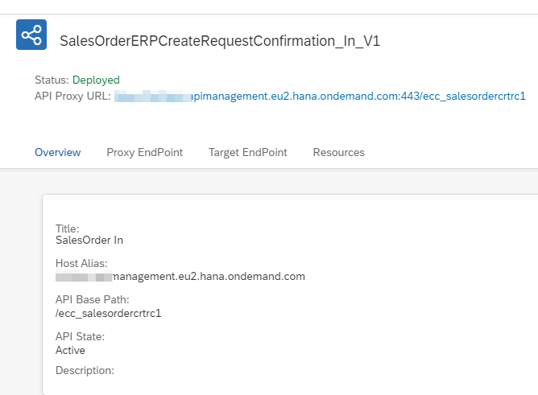This screenshot has height=395, width=538.
Task: Click the 'Host Alias:' label
Action: tap(81, 263)
